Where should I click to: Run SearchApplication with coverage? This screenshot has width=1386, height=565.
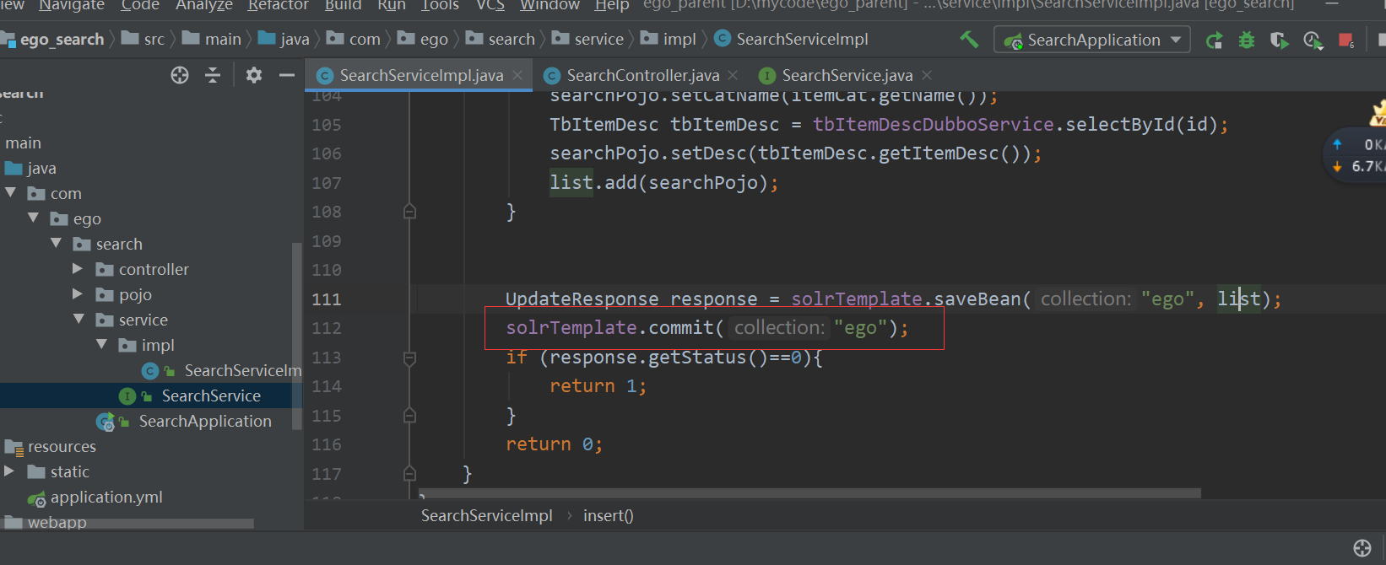[1279, 40]
